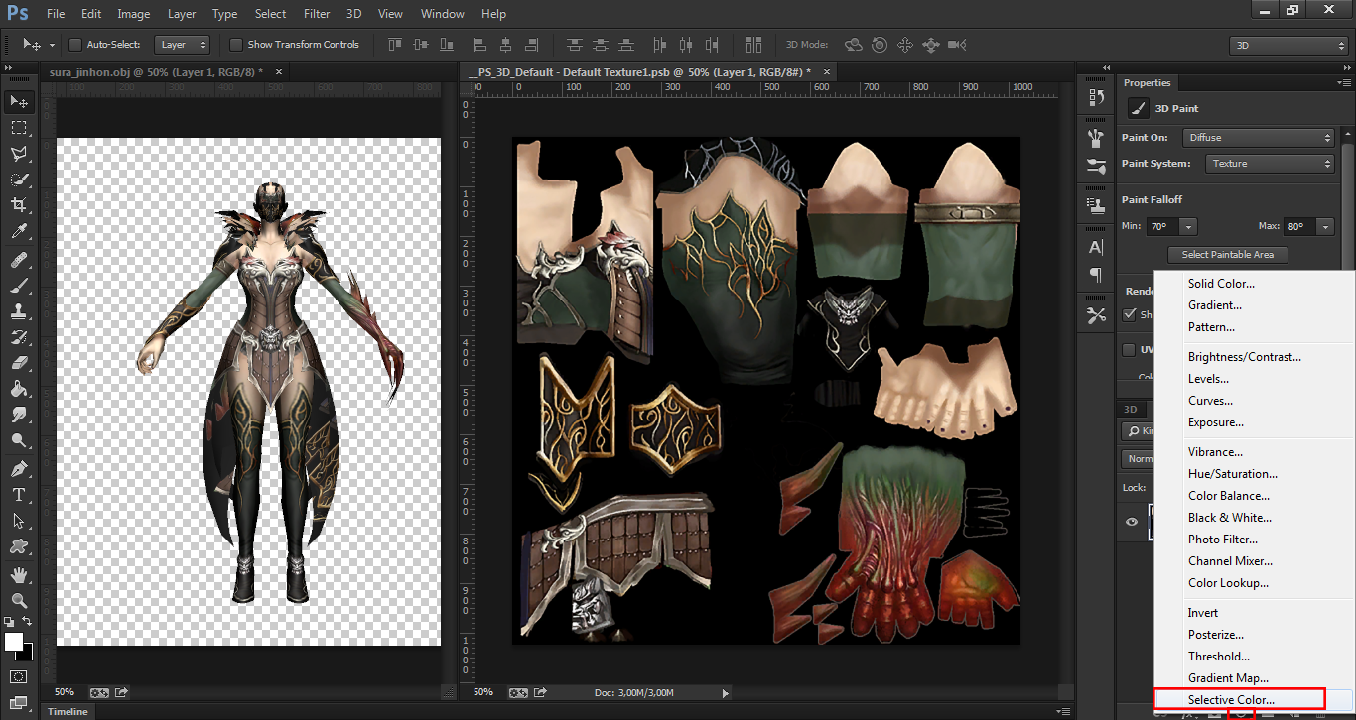Select the Zoom tool
Image resolution: width=1356 pixels, height=720 pixels.
click(x=19, y=600)
